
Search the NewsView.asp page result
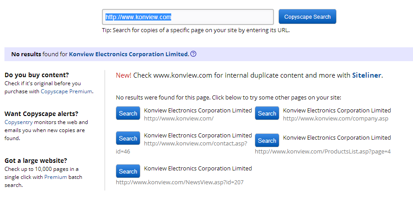point(128,171)
